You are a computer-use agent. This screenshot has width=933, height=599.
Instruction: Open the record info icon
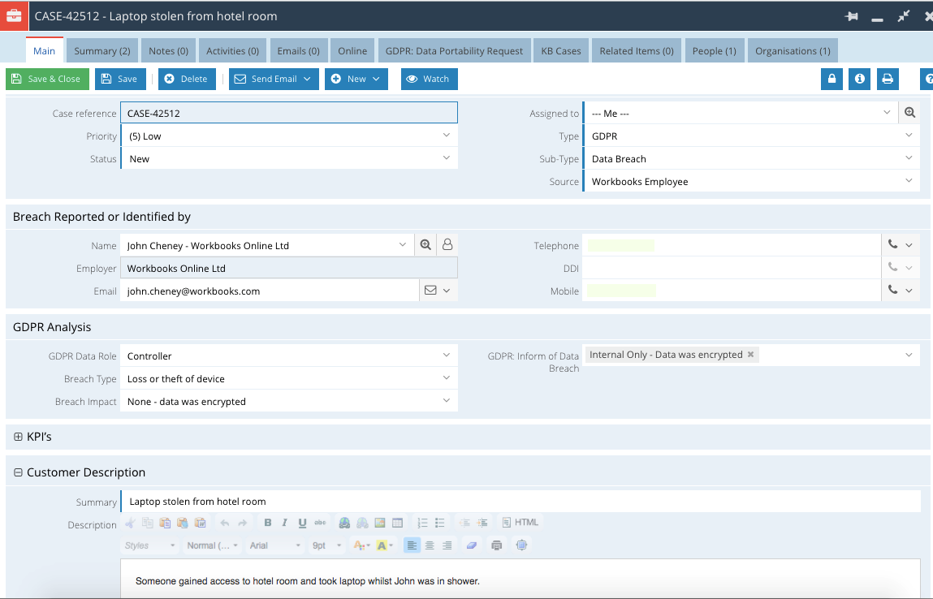tap(859, 79)
